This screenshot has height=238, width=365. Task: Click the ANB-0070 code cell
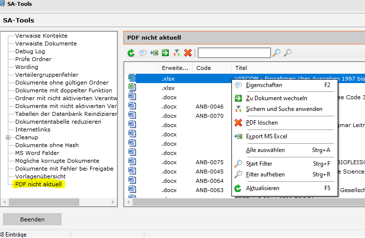coord(209,116)
